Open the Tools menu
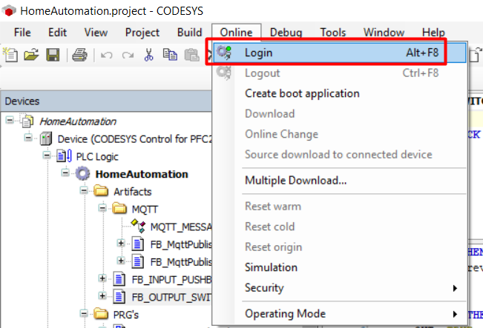This screenshot has width=483, height=328. pos(333,33)
